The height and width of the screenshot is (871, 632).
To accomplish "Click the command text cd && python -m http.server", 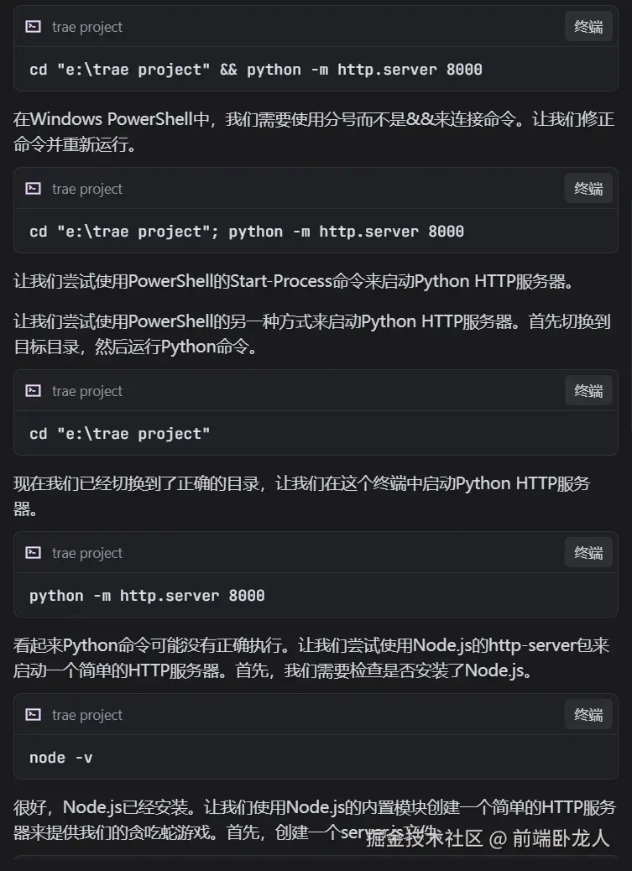I will pyautogui.click(x=256, y=70).
